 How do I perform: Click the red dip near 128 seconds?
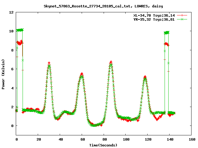click(157, 120)
